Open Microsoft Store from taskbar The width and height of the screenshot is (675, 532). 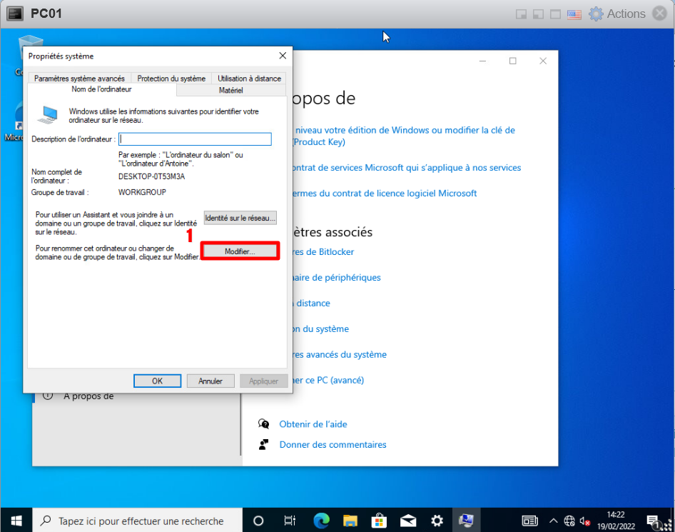point(378,521)
